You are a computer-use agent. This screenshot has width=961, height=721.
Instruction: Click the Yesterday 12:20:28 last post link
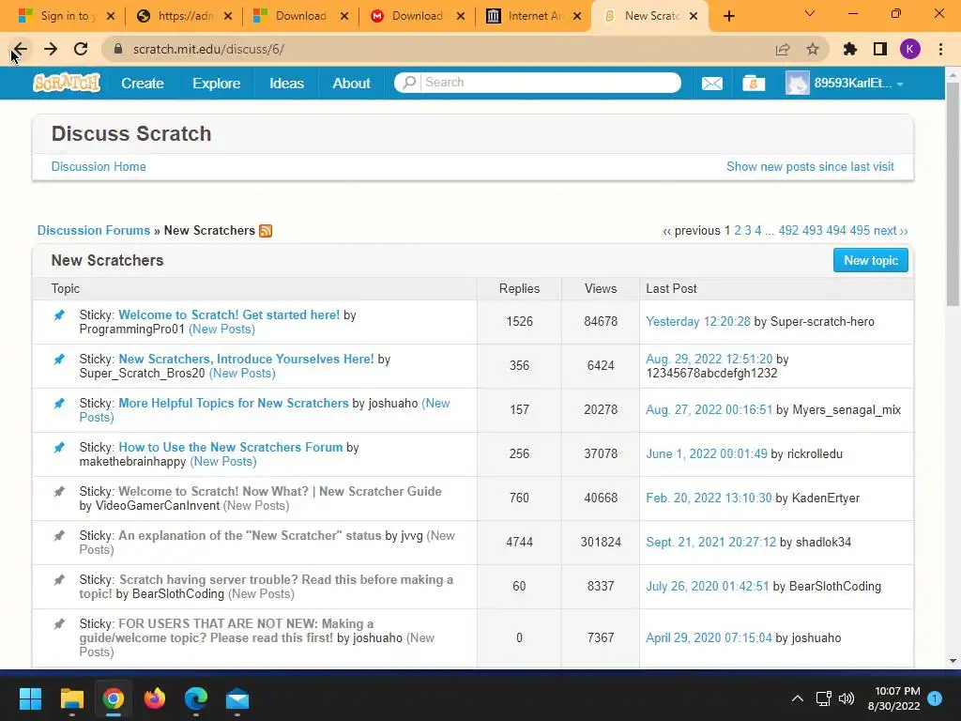698,322
